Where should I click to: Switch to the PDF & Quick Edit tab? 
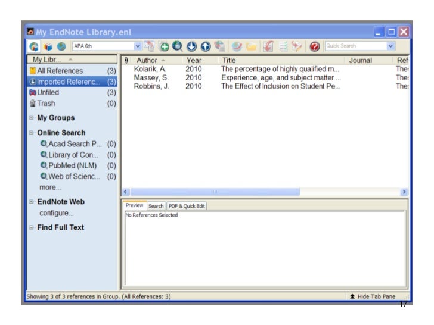(x=187, y=206)
